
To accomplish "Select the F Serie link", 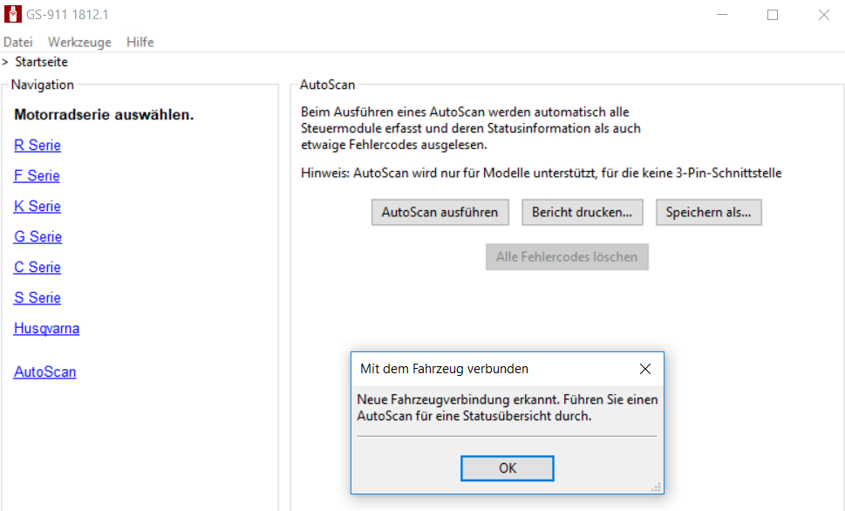I will (x=37, y=176).
